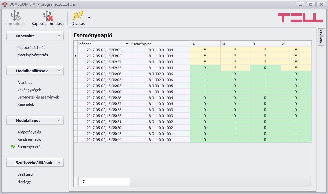Select timestamp 2017-05-02, 15:35:53
Image resolution: width=328 pixels, height=194 pixels.
coord(104,116)
